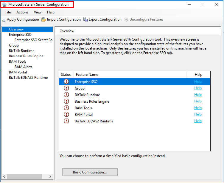The image size is (224, 183).
Task: Click the warning status icon for BAM Portal
Action: click(66, 115)
